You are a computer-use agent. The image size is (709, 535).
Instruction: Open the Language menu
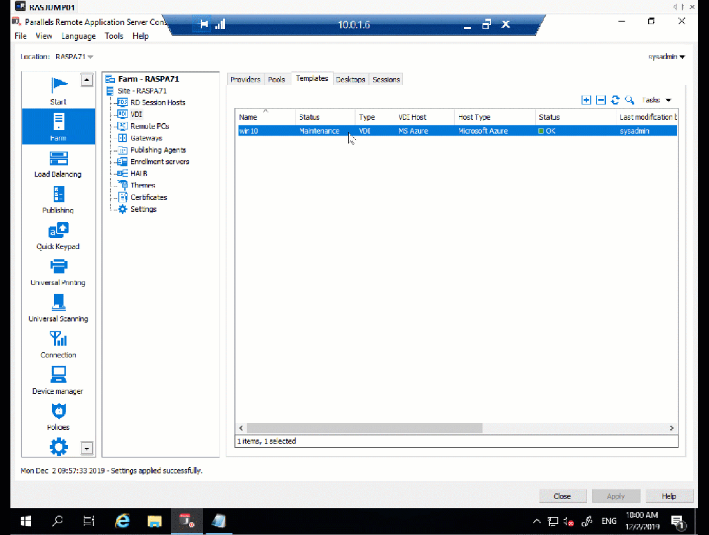pos(79,36)
